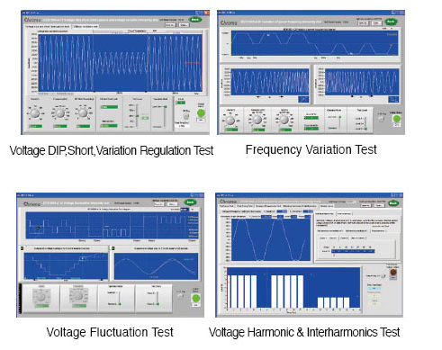Click the green Back button in Frequency Variation window
Image resolution: width=442 pixels, height=350 pixels.
391,22
